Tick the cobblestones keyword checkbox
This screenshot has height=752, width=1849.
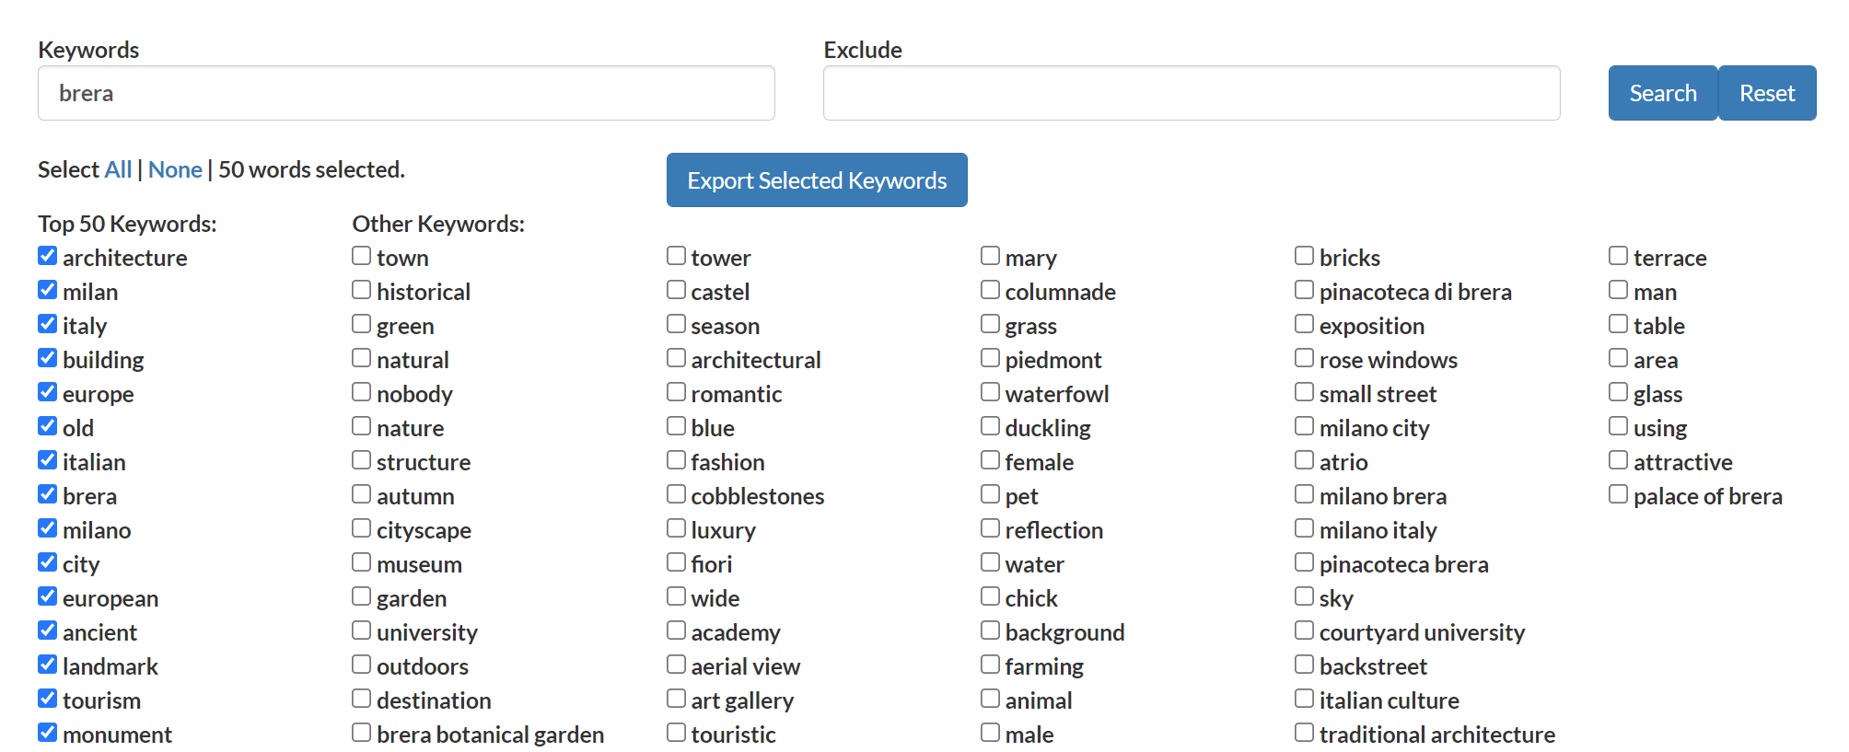point(677,494)
